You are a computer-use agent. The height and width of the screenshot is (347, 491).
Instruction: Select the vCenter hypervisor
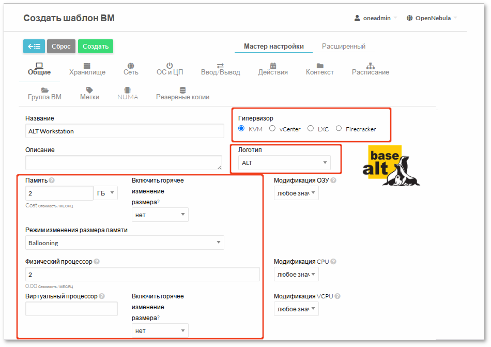click(272, 129)
